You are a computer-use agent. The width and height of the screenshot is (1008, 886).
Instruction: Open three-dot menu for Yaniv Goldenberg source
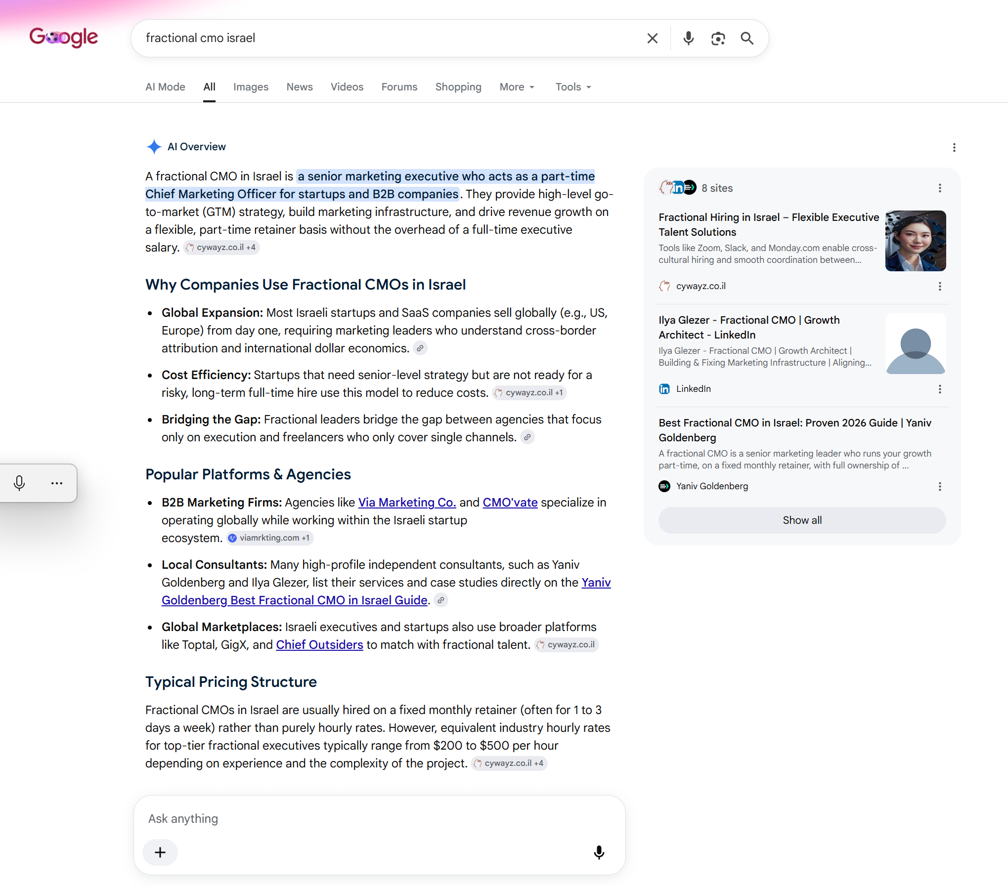tap(940, 486)
